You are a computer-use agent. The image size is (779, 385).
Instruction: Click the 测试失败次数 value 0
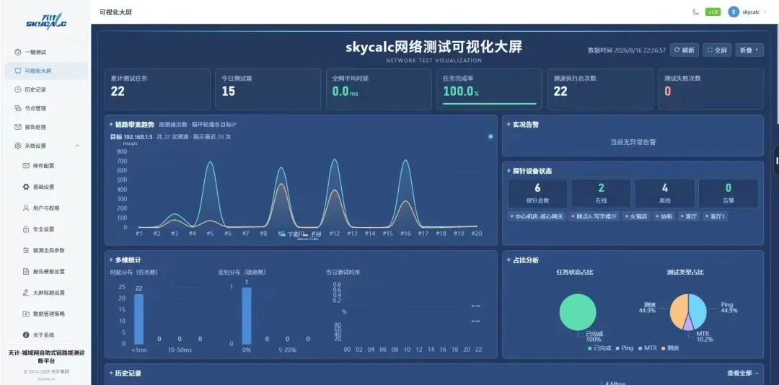668,92
